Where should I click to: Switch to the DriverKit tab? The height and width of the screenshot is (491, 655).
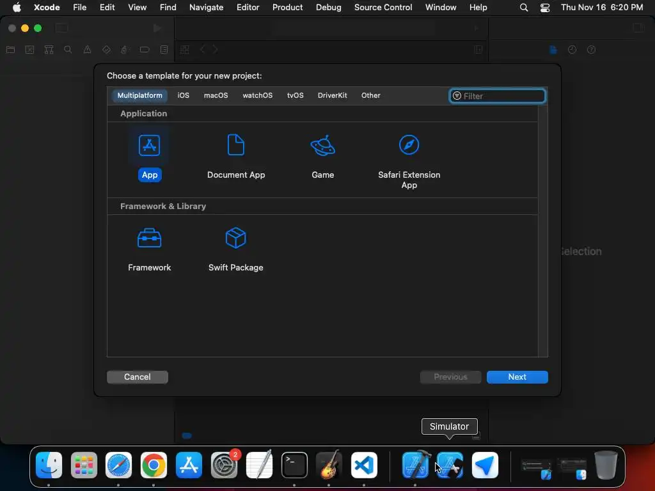(x=332, y=95)
